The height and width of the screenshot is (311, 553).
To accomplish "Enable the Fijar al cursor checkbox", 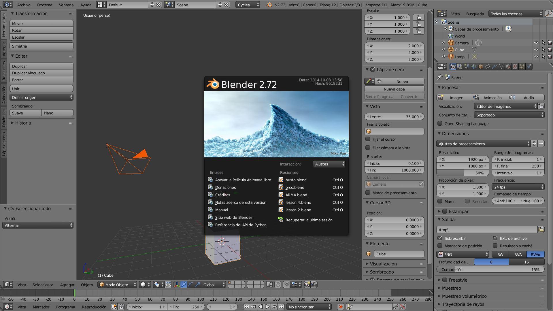I will (x=368, y=139).
